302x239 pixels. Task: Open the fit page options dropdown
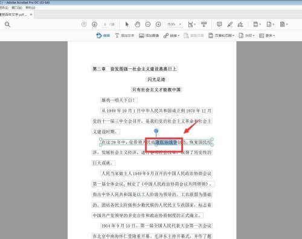click(x=191, y=24)
